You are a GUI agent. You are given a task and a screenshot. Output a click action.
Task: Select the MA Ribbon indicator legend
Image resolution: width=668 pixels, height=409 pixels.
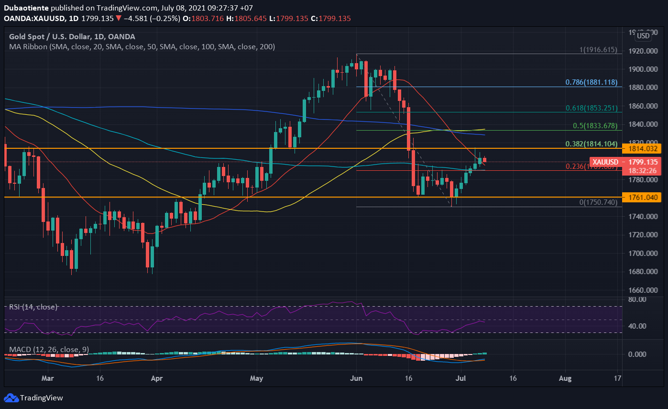point(142,47)
